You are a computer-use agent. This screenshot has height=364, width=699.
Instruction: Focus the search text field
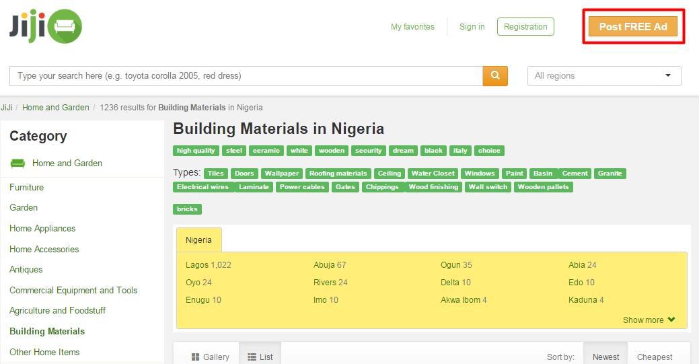coord(246,76)
